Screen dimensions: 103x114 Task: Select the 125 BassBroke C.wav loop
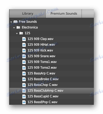coord(43,79)
